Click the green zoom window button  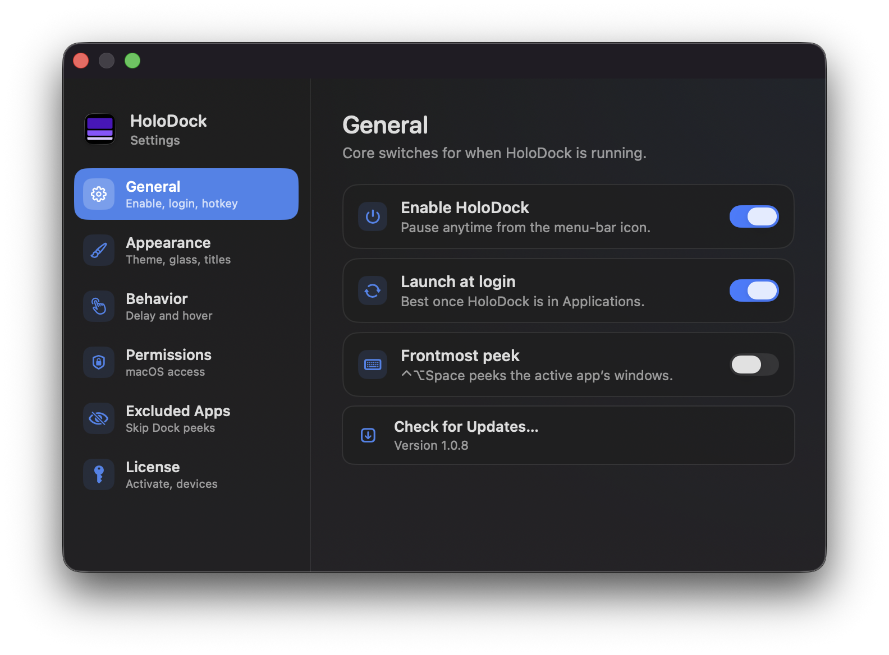point(132,61)
